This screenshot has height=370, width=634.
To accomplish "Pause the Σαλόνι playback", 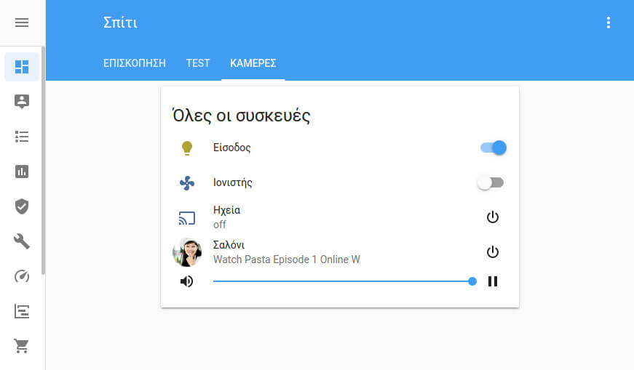I will click(493, 281).
